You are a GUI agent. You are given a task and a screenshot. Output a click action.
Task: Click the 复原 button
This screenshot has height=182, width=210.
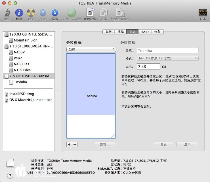pos(163,145)
